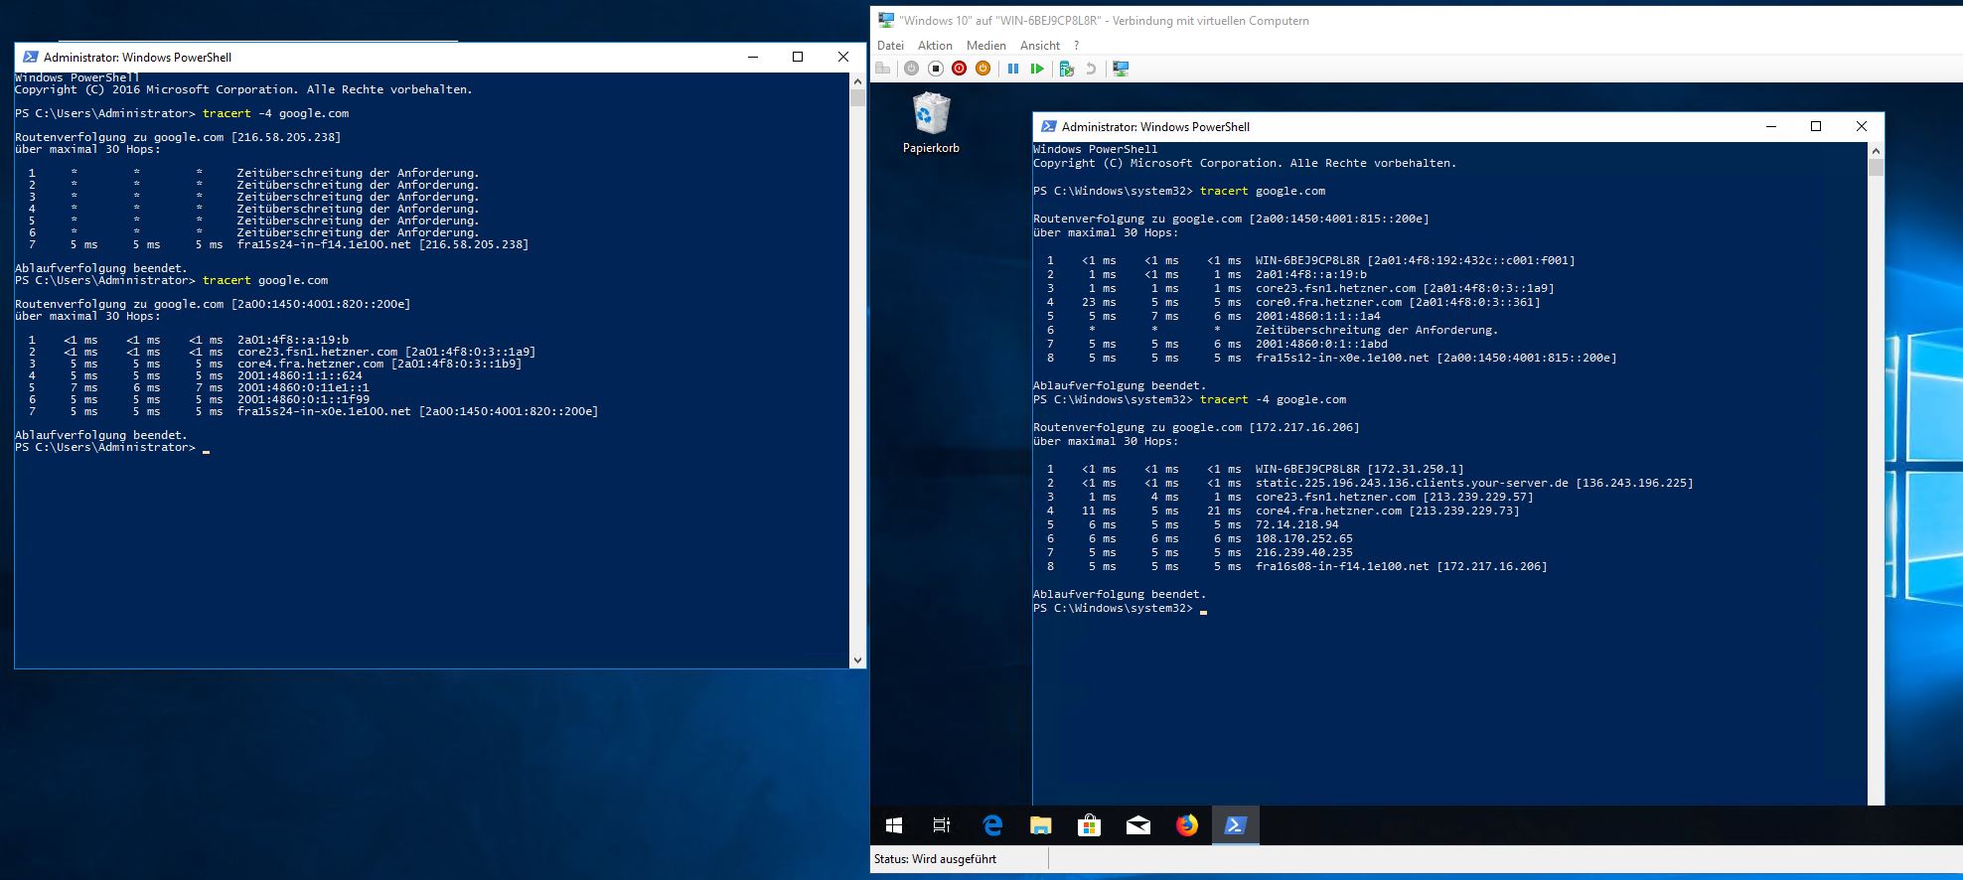
Task: Open the Medien menu
Action: [x=985, y=46]
